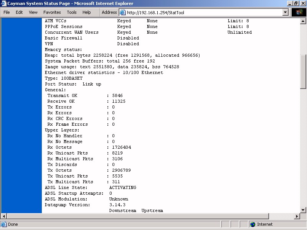Click the 'Rx Octets' value 1726404

click(x=121, y=147)
